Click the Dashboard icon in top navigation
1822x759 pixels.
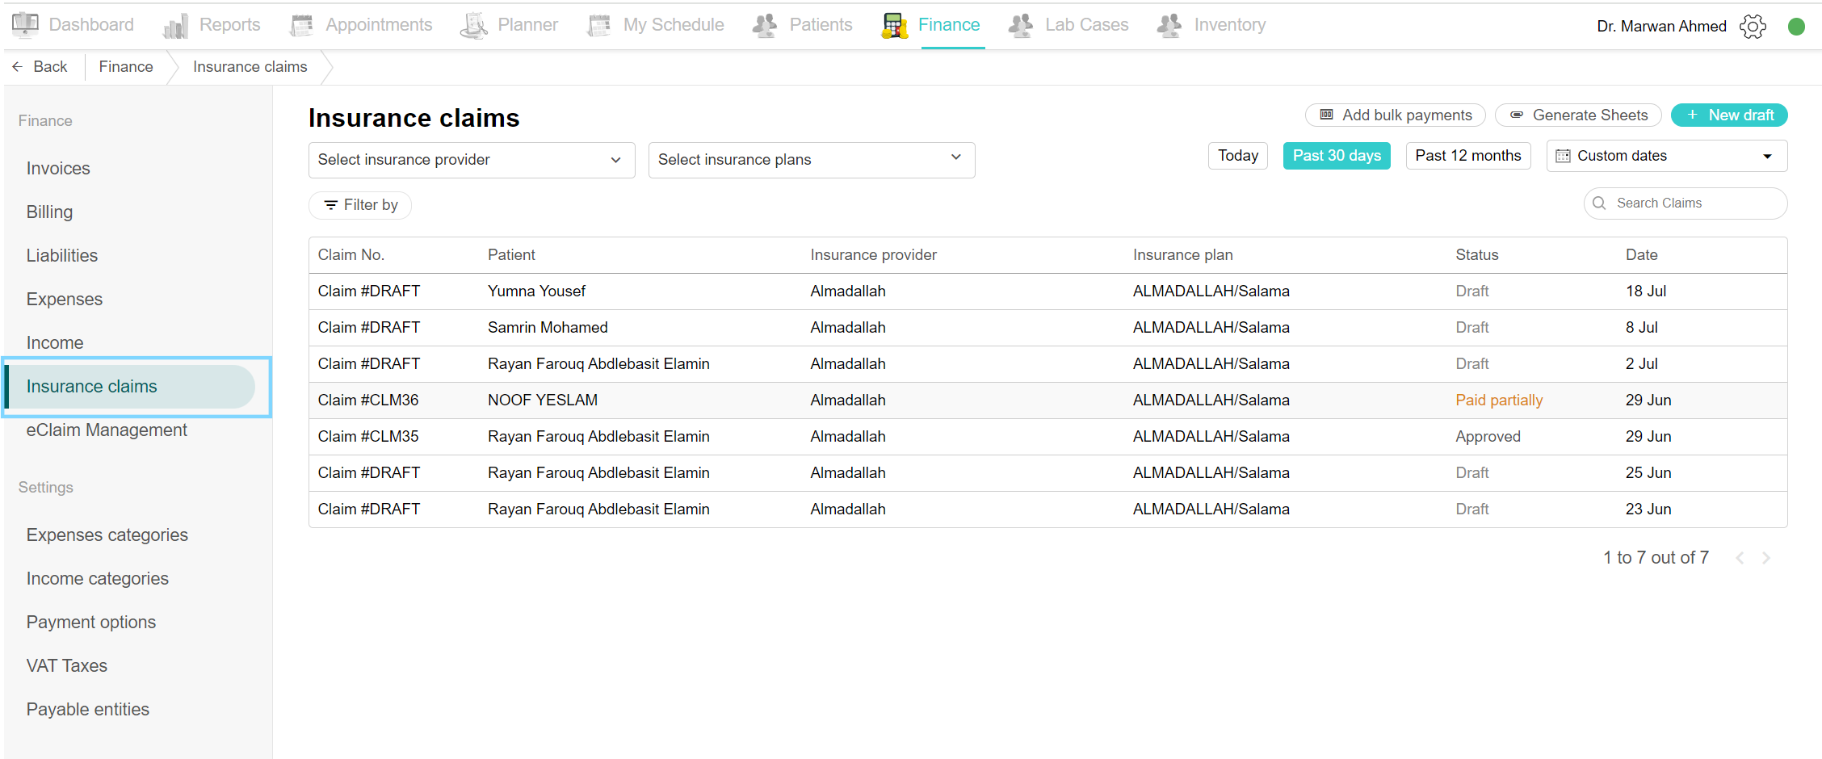(26, 24)
